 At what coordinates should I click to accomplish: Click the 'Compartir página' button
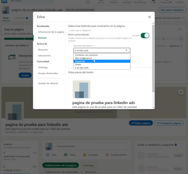click(x=169, y=123)
